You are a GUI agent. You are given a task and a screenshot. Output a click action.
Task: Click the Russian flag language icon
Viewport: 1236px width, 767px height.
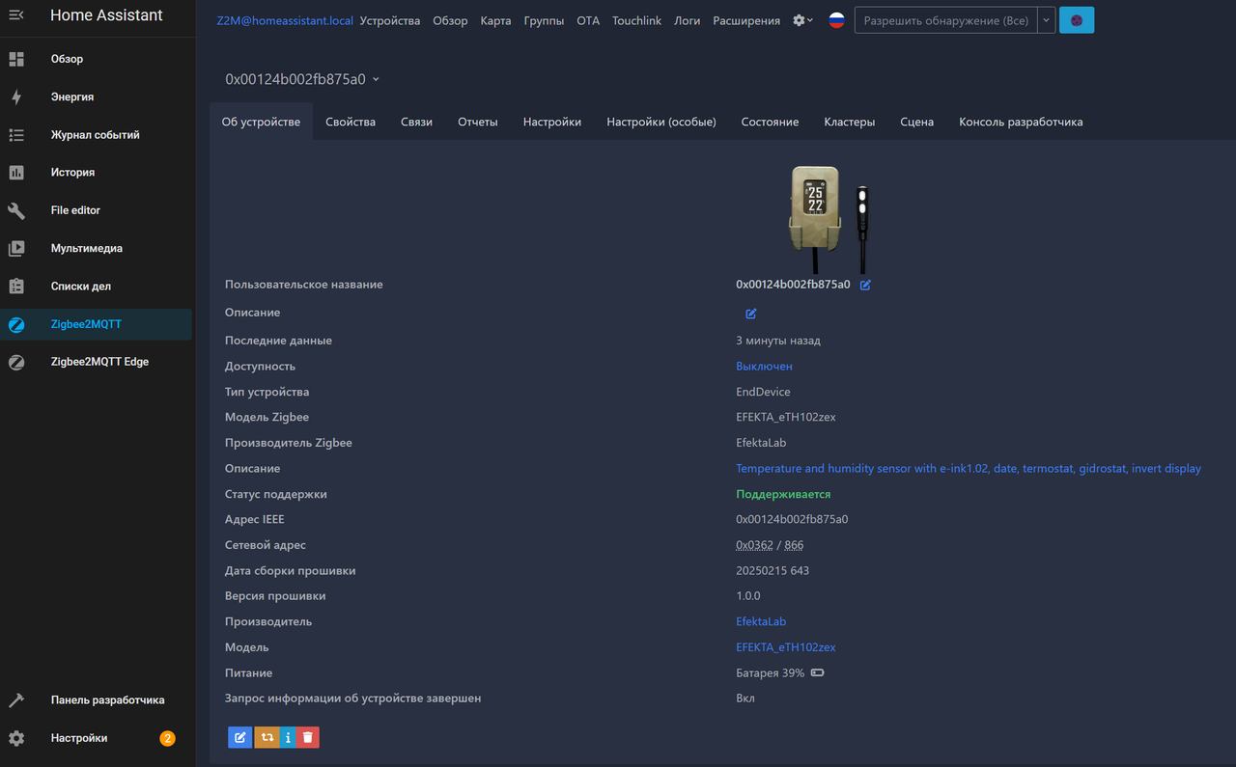[837, 20]
